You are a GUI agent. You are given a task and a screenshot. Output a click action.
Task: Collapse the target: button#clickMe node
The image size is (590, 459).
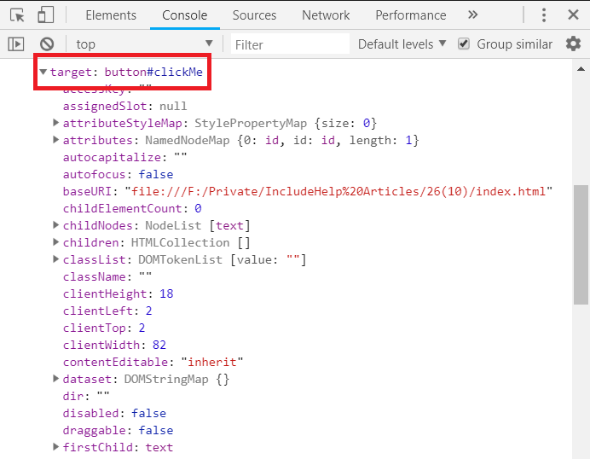point(43,72)
